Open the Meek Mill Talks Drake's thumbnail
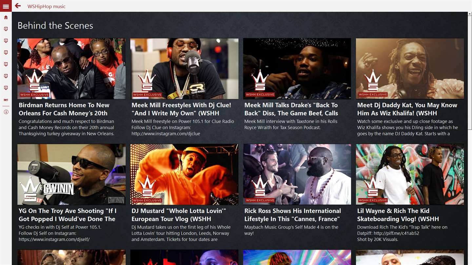 coord(297,69)
